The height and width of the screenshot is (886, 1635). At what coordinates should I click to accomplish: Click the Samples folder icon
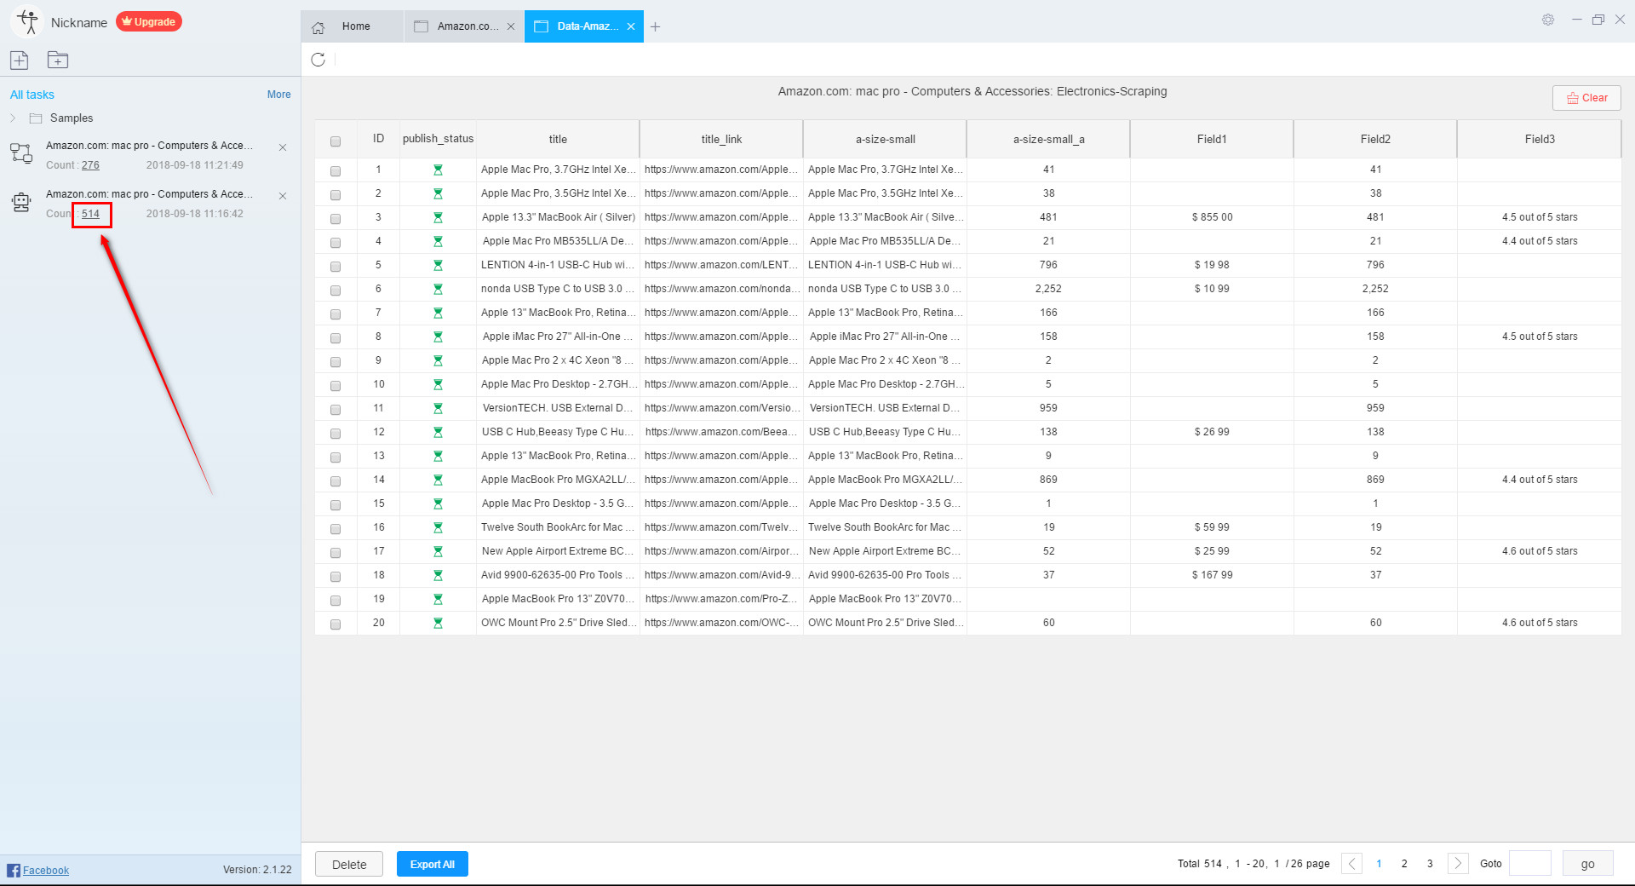(x=36, y=118)
